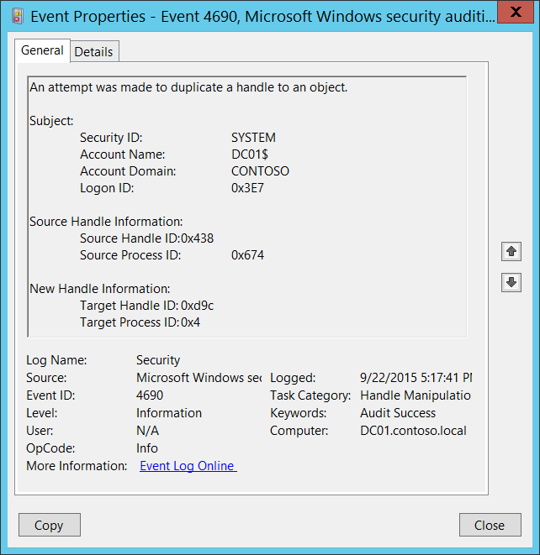Click the Target Handle ID line
The height and width of the screenshot is (555, 540).
coord(146,306)
